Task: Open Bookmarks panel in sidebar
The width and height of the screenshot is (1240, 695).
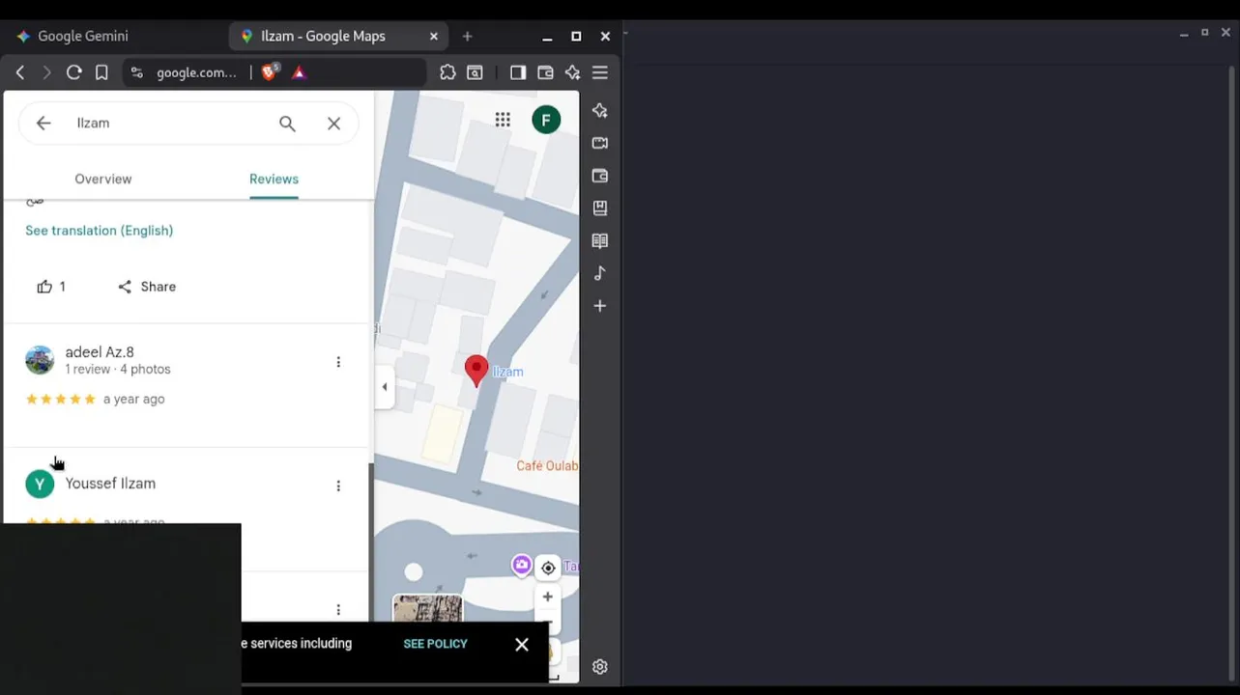Action: 600,208
